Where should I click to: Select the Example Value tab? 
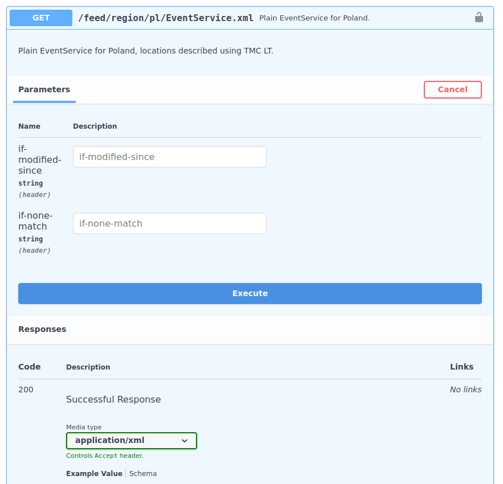click(94, 473)
